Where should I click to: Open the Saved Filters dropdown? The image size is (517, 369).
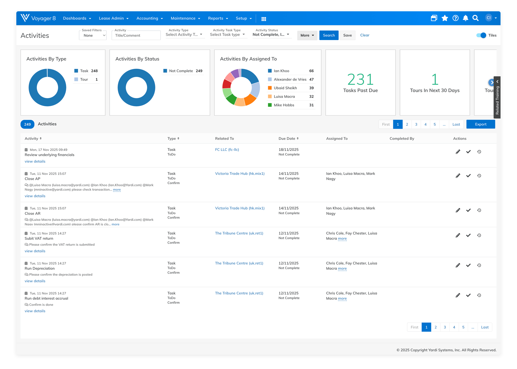(93, 35)
